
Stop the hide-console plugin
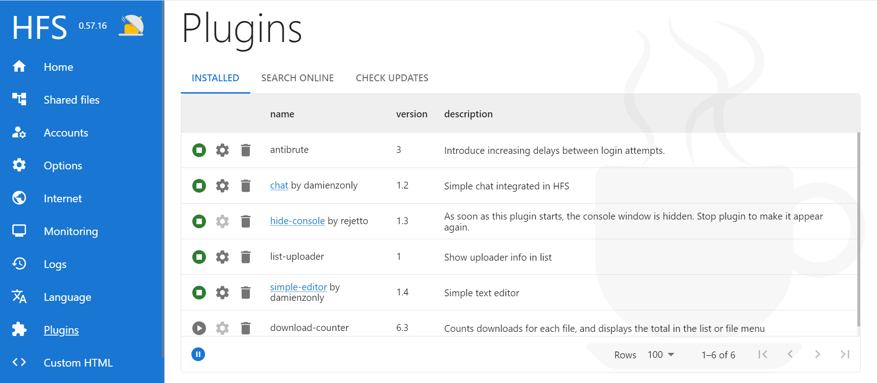pos(199,221)
